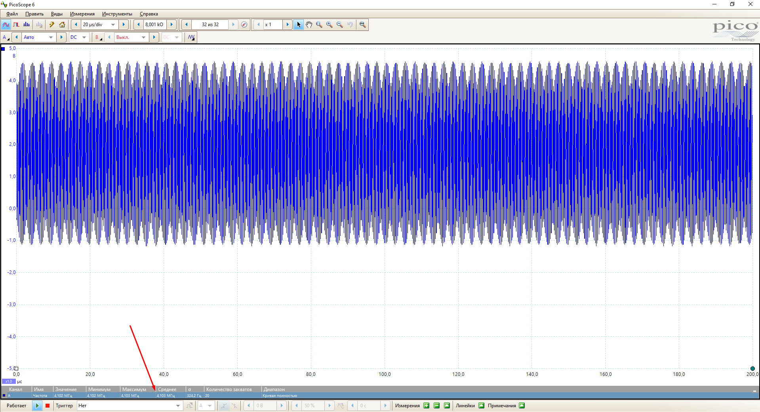Image resolution: width=760 pixels, height=412 pixels.
Task: Activate Persistence mode icon
Action: 16,25
